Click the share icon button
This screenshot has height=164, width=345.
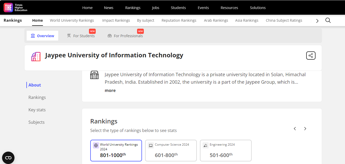tap(311, 56)
